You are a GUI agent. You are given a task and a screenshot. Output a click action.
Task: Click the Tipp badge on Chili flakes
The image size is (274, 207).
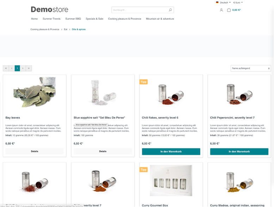tap(143, 82)
